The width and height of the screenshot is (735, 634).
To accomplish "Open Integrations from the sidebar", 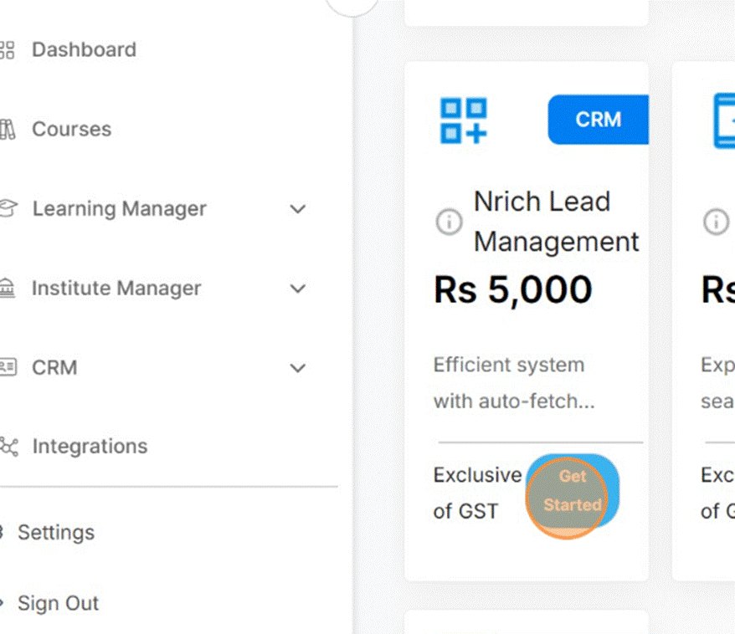I will 90,447.
